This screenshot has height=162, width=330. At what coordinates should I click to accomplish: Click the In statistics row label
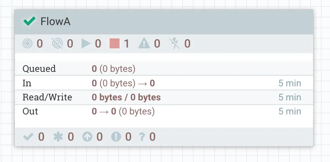tap(27, 83)
